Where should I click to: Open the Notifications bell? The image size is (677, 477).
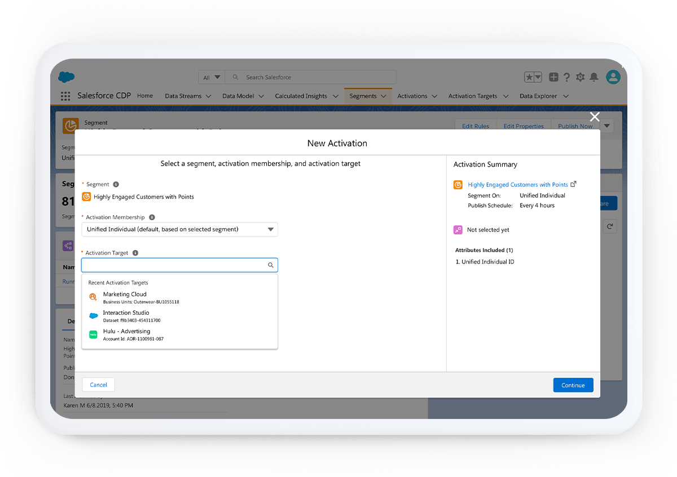[594, 77]
